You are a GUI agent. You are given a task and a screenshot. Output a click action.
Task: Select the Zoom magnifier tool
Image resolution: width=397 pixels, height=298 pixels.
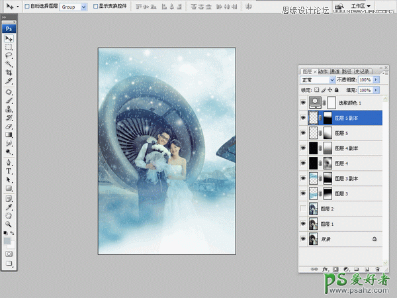click(9, 224)
